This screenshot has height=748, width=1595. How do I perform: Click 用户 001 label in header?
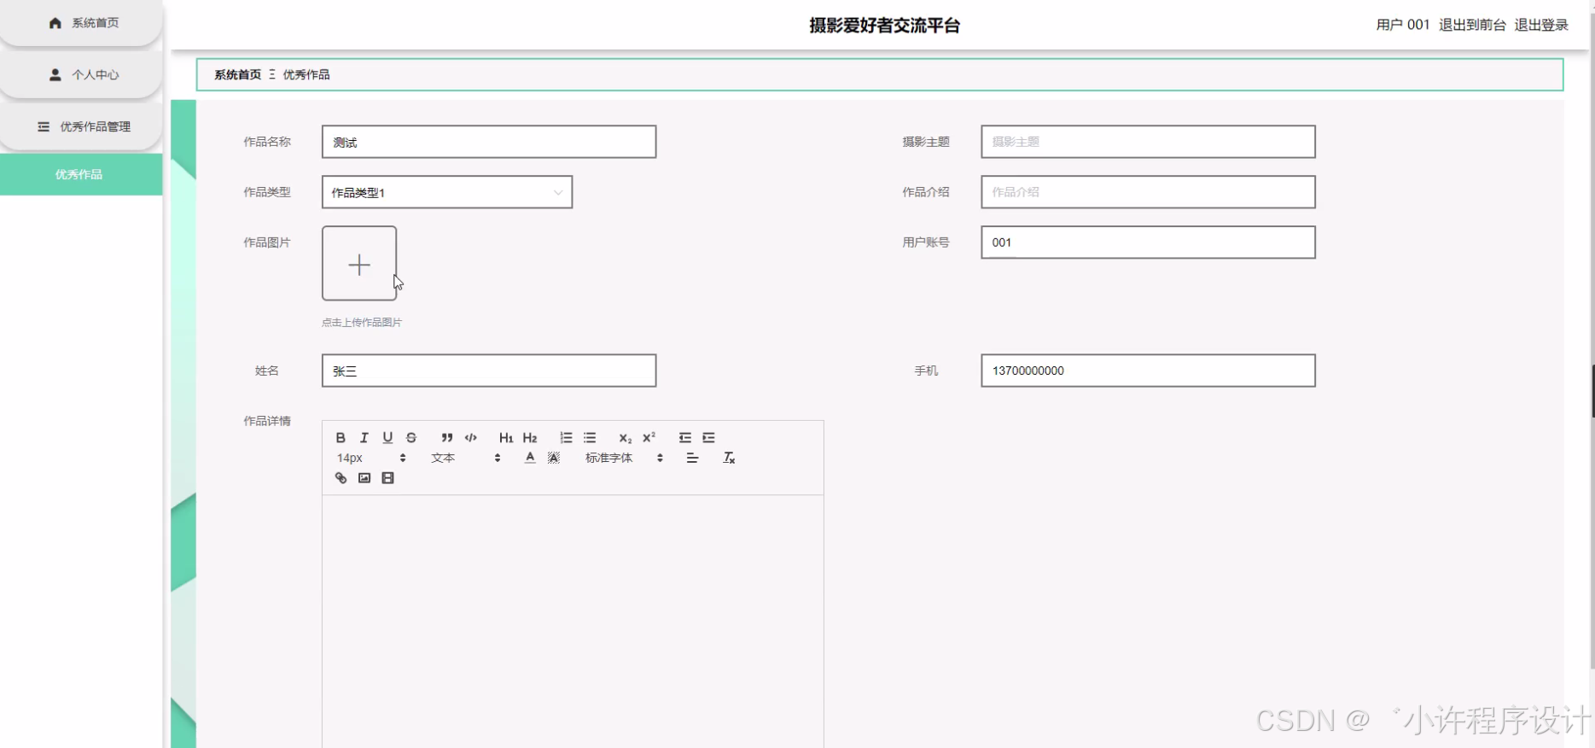click(x=1402, y=25)
